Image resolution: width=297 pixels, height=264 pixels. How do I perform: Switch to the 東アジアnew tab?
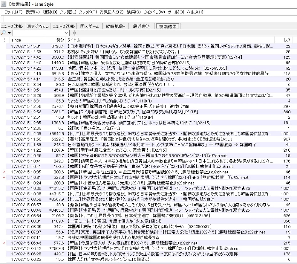(38, 26)
